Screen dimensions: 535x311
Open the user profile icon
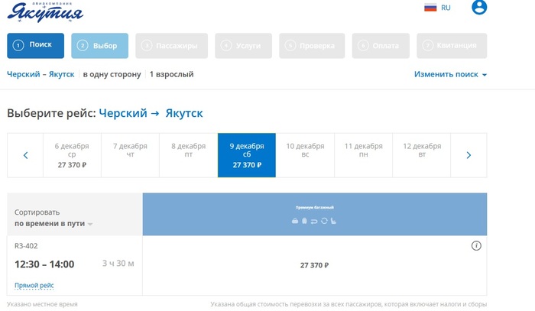pos(479,7)
